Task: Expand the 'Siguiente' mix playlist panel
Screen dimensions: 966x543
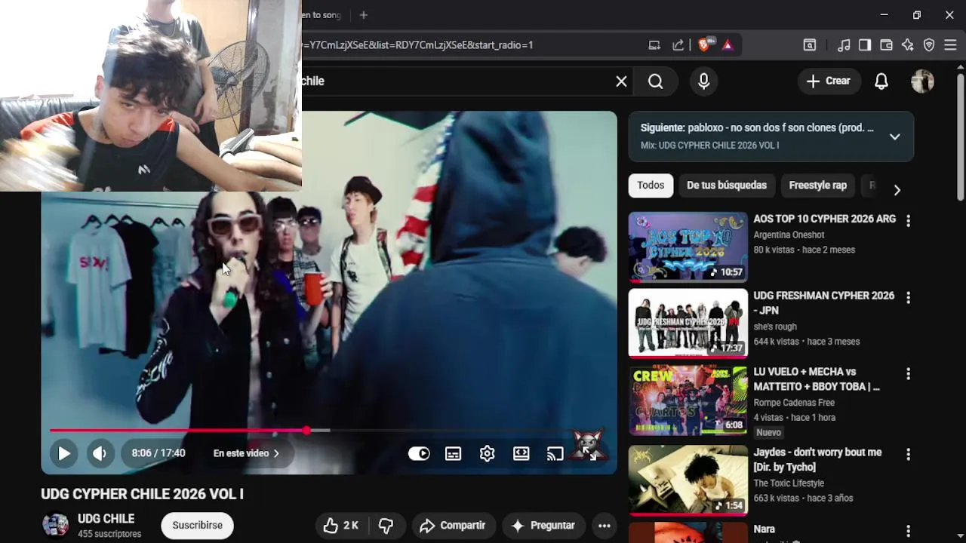Action: click(894, 137)
